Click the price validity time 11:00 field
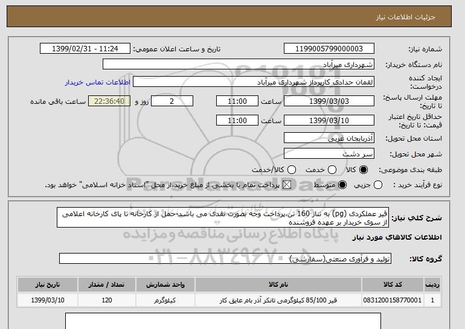 [x=237, y=120]
